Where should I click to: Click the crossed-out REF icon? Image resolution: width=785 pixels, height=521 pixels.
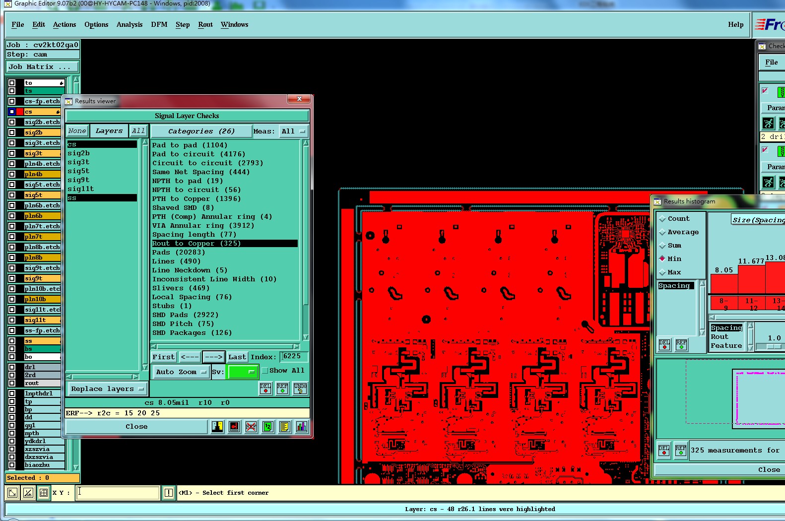coord(251,427)
